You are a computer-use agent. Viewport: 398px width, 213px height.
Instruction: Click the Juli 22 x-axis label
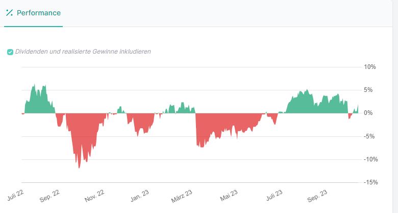pyautogui.click(x=15, y=195)
